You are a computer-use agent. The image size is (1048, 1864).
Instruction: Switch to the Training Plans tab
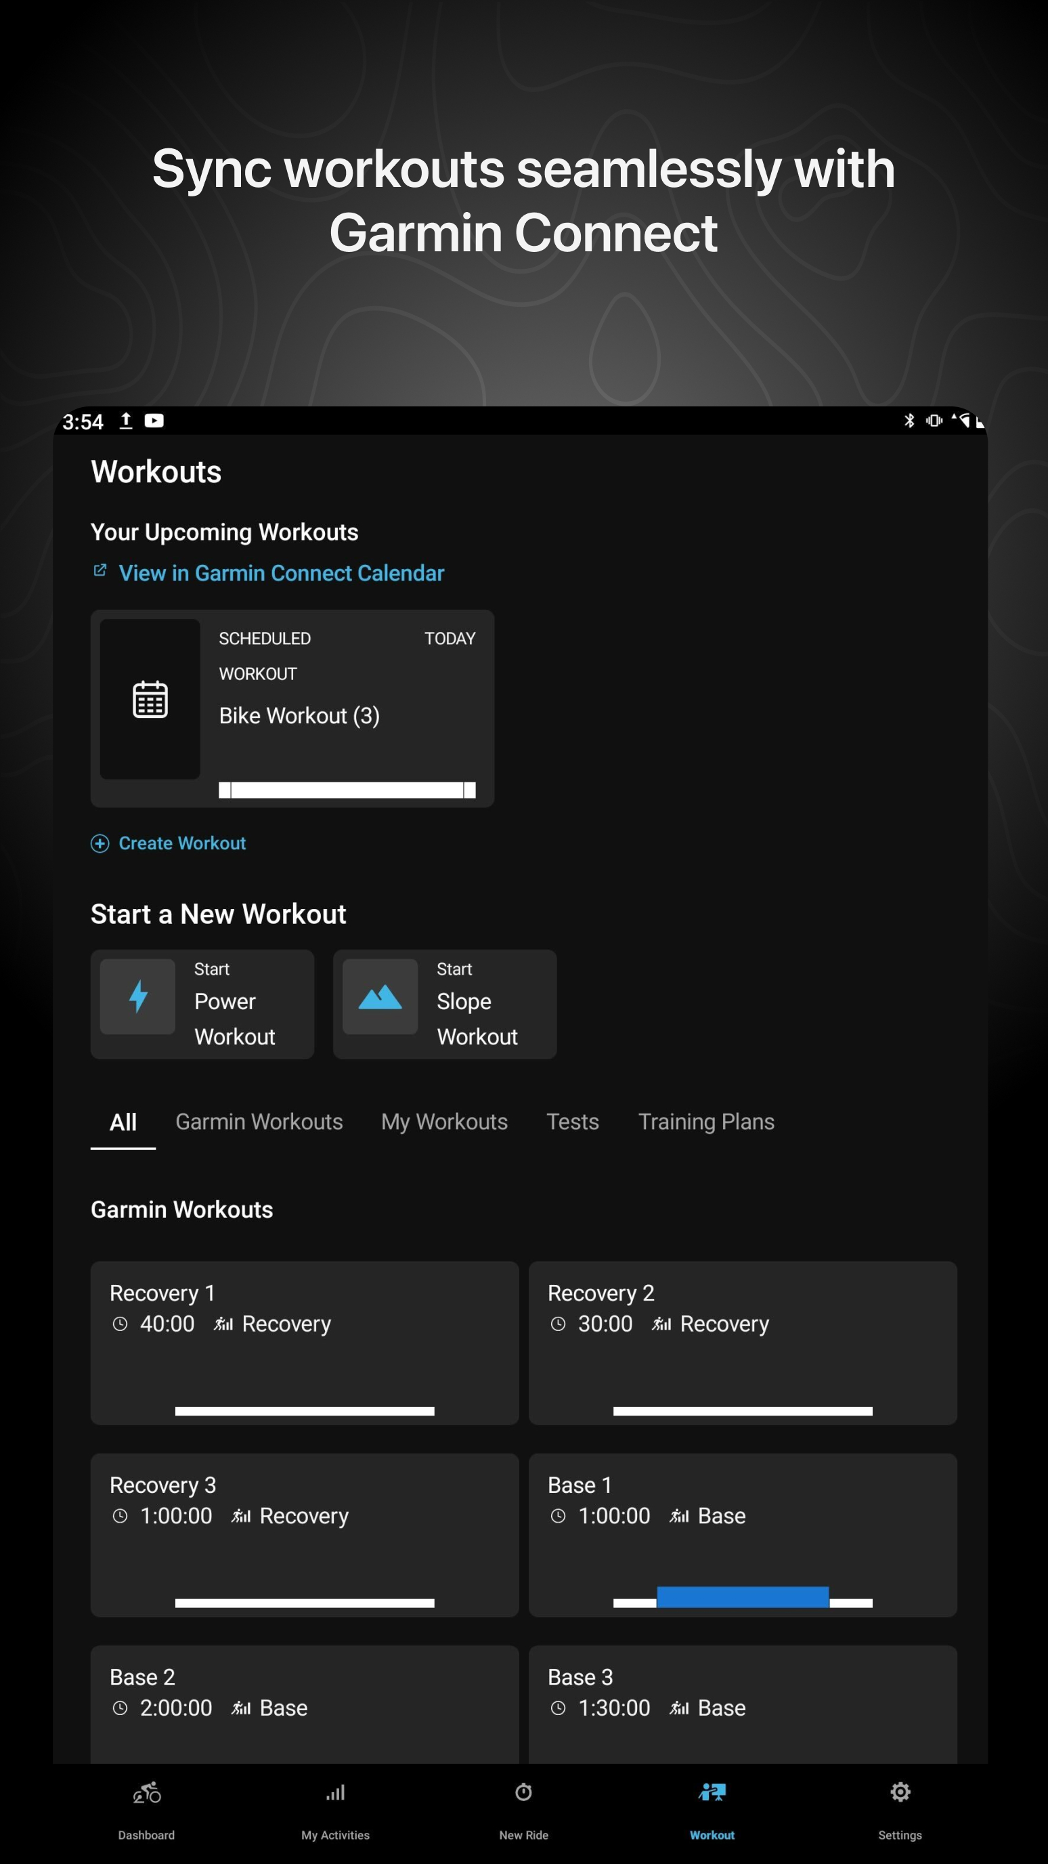(706, 1122)
